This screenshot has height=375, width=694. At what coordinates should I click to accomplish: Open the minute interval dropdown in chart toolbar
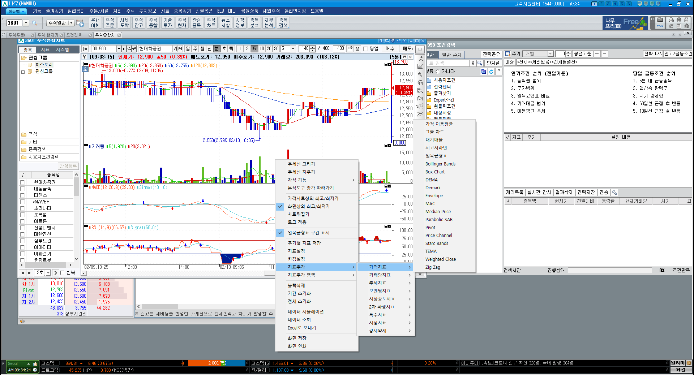click(x=293, y=48)
